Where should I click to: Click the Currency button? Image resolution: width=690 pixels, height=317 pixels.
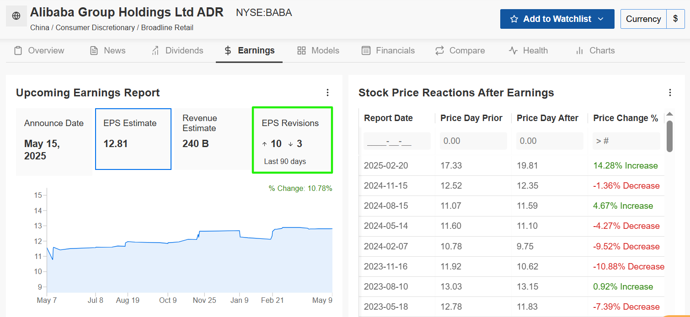click(x=643, y=19)
